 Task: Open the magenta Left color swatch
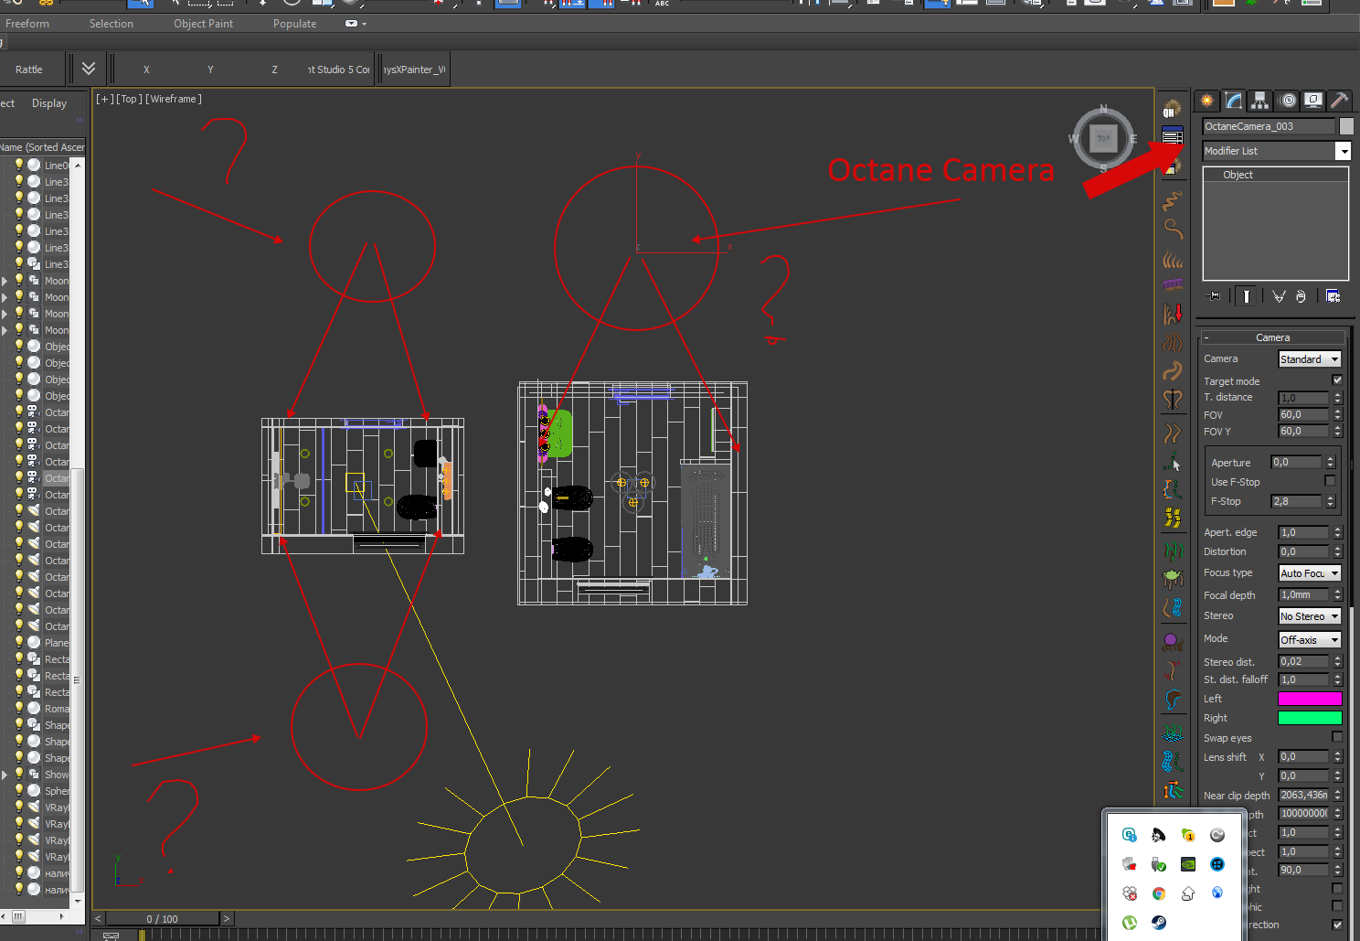pyautogui.click(x=1310, y=699)
